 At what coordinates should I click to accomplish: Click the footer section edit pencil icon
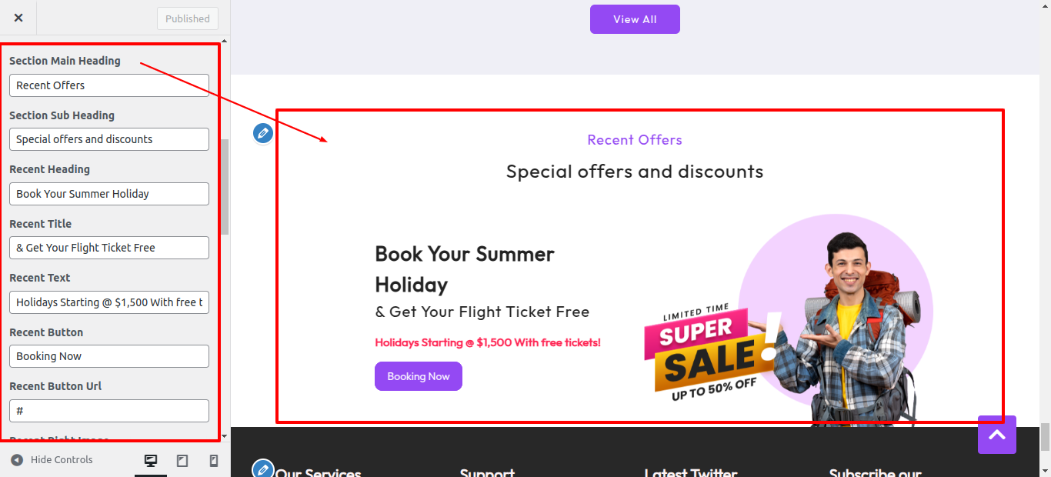point(263,469)
